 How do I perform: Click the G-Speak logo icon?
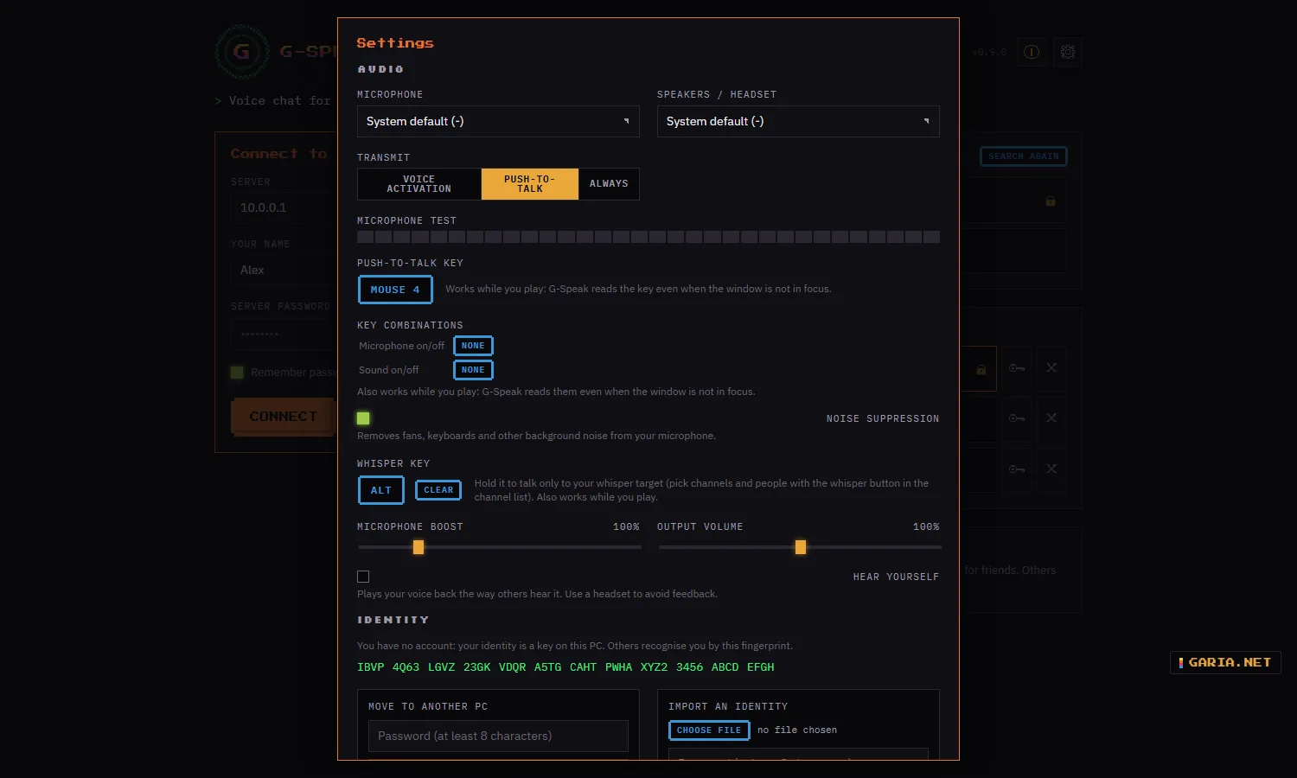pos(241,52)
